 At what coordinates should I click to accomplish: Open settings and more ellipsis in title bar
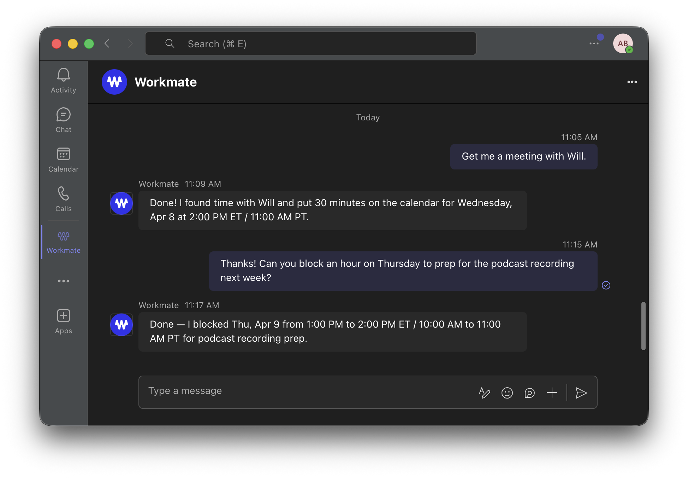coord(594,43)
